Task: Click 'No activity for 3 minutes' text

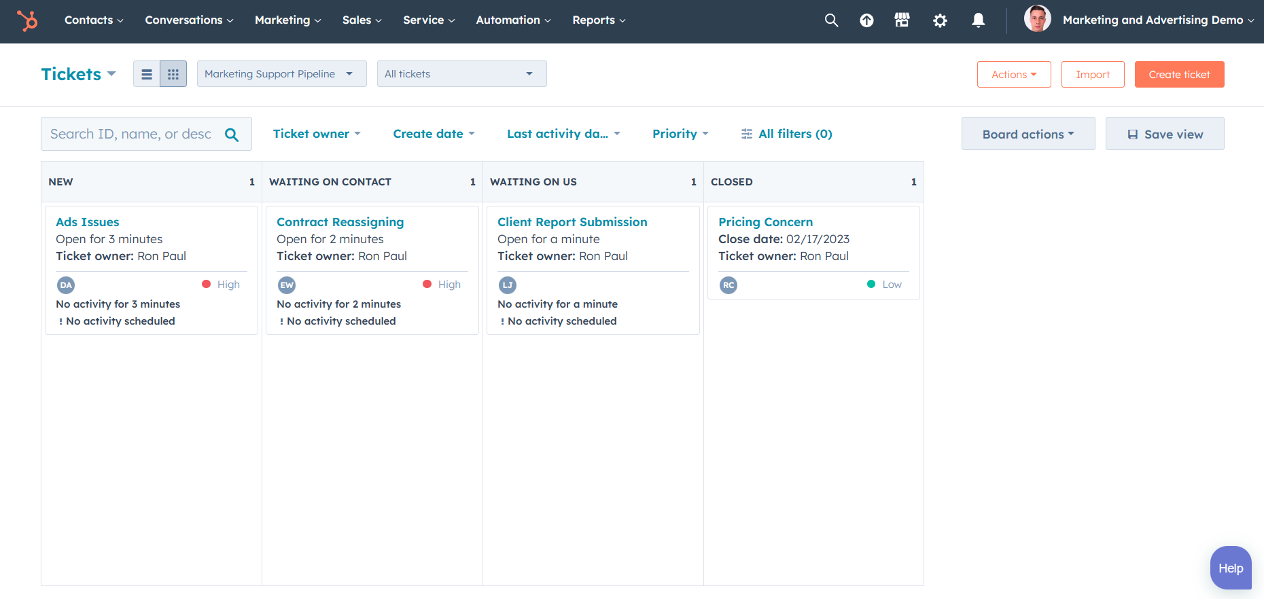Action: pos(118,304)
